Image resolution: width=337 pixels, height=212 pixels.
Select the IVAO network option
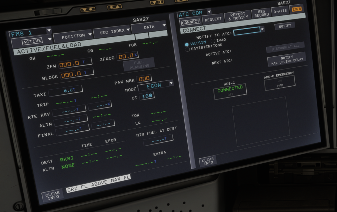[x=213, y=41]
